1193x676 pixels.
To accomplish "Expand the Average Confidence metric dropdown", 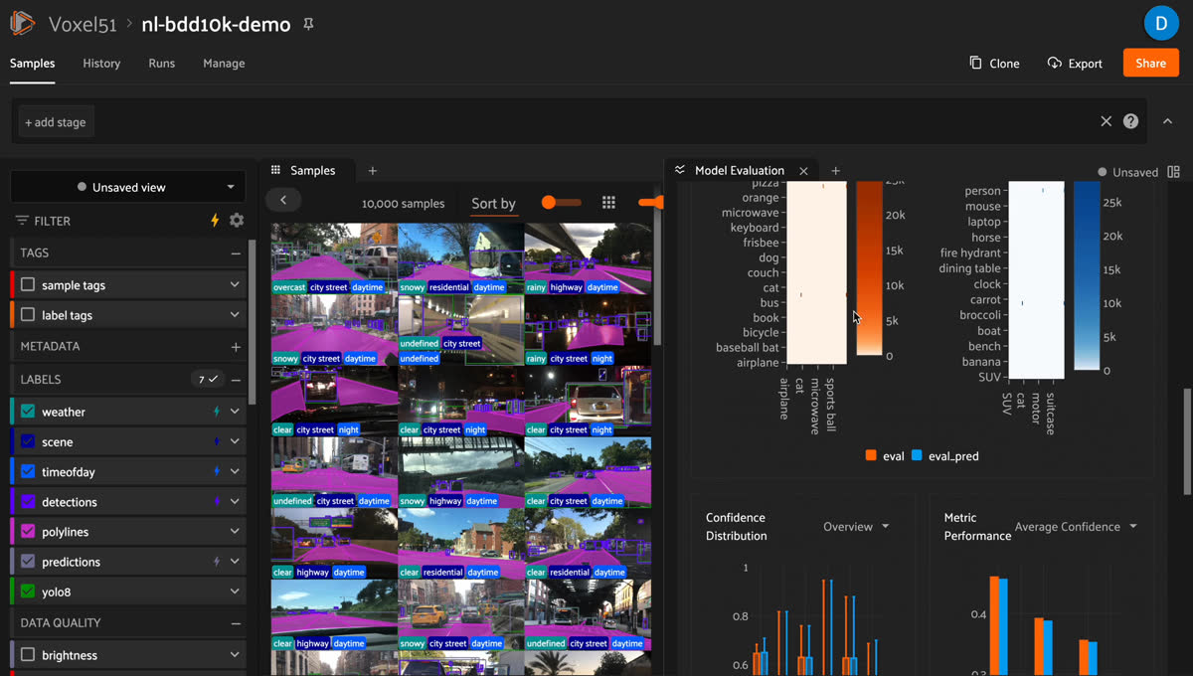I will pyautogui.click(x=1076, y=527).
